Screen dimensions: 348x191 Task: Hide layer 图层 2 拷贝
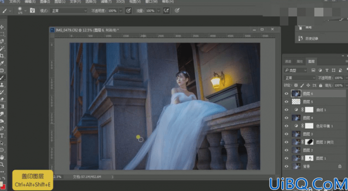(286, 142)
